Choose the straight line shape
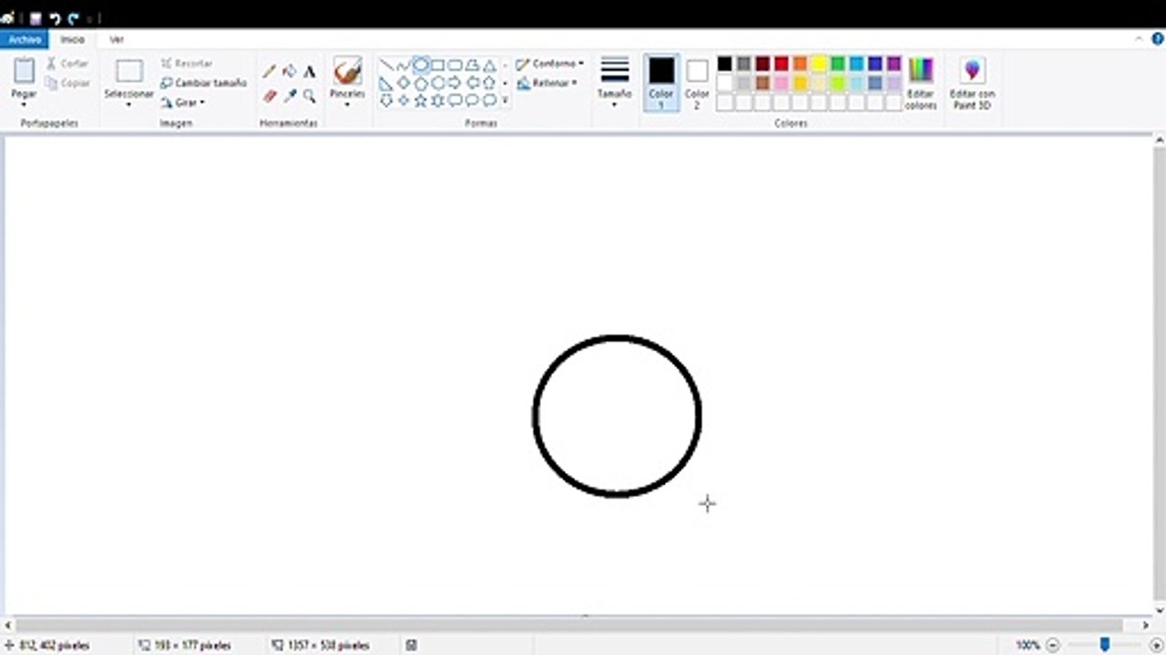Image resolution: width=1166 pixels, height=655 pixels. 386,65
